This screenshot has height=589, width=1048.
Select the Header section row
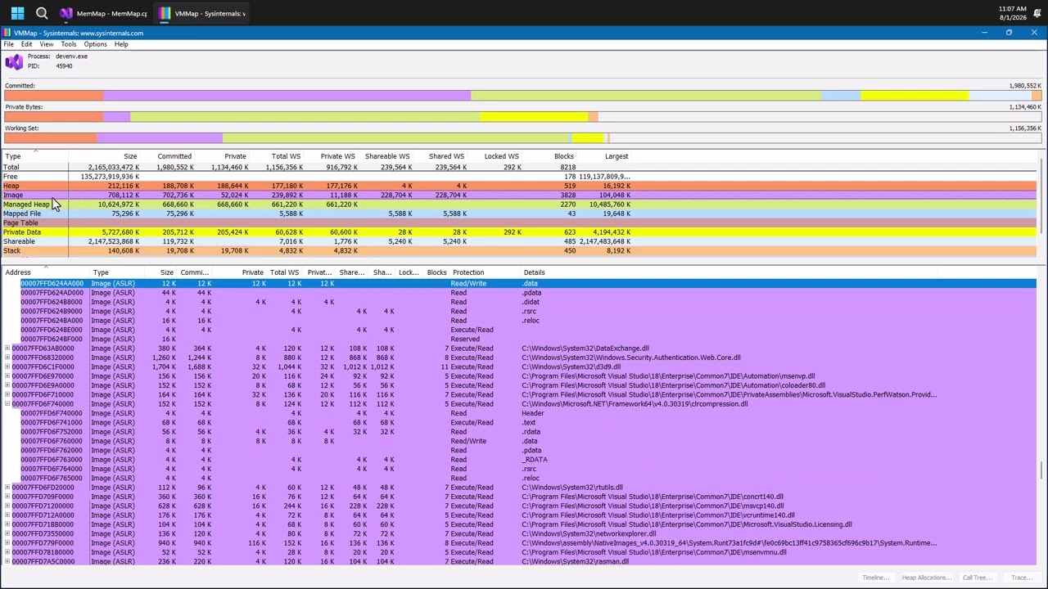(520, 413)
